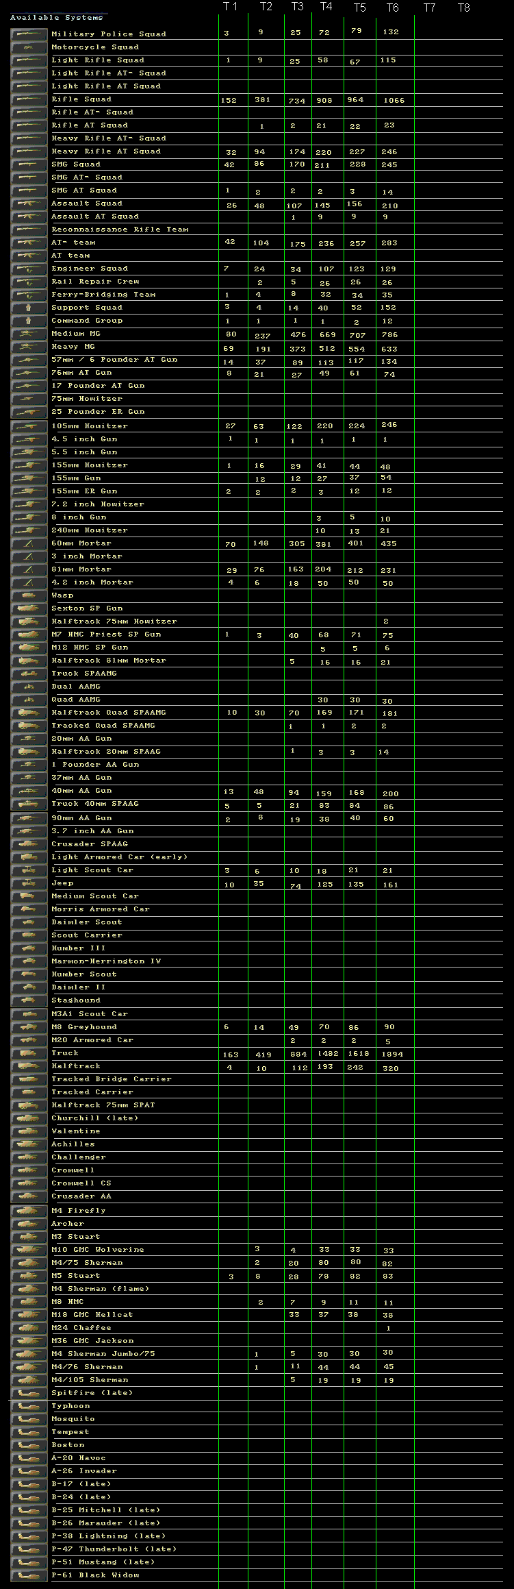Click the T 1 column header

(230, 7)
